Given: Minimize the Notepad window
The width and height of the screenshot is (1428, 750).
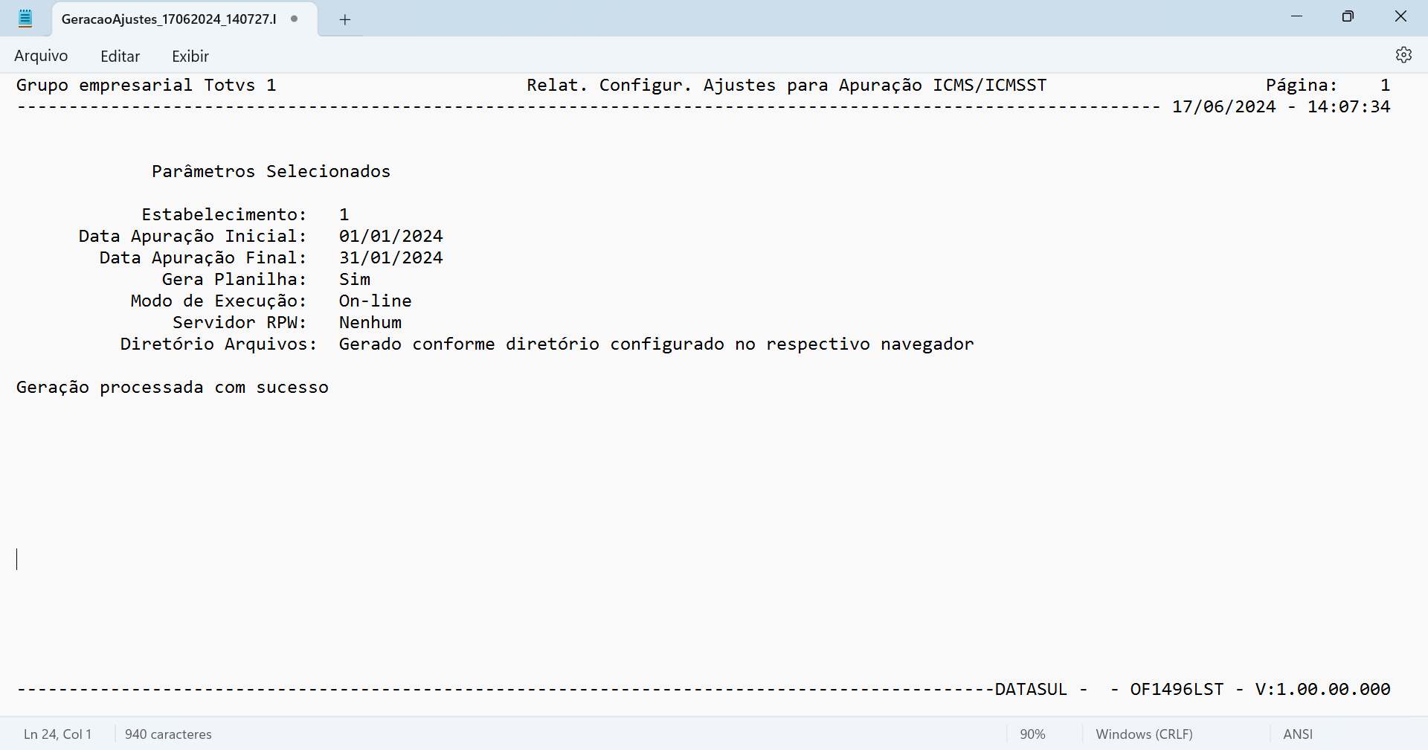Looking at the screenshot, I should coord(1296,16).
